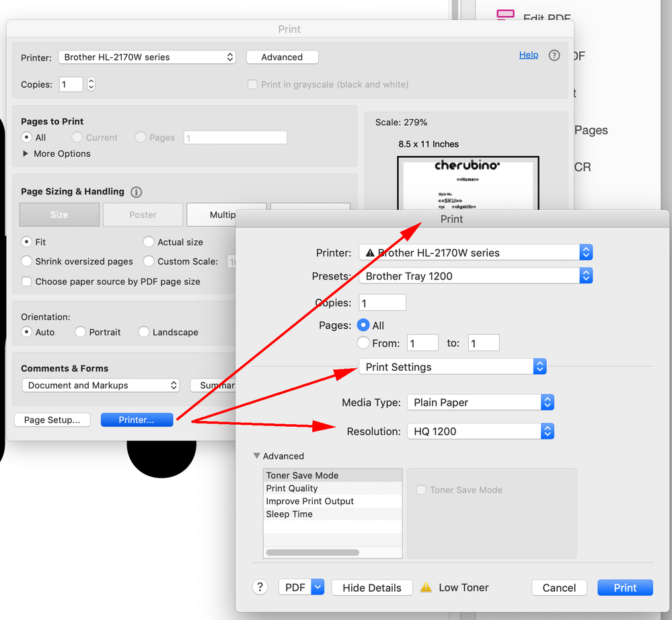Open the PDF dropdown arrow button
Screen dimensions: 672x620
pyautogui.click(x=318, y=587)
